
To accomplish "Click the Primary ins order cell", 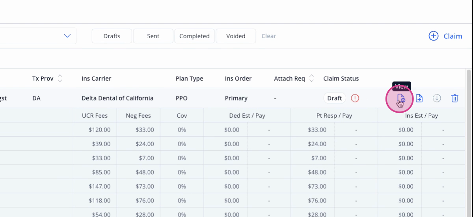I will click(236, 98).
